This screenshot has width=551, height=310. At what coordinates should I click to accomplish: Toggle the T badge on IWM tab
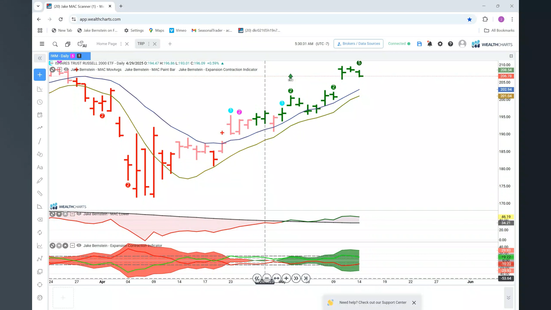tap(79, 56)
